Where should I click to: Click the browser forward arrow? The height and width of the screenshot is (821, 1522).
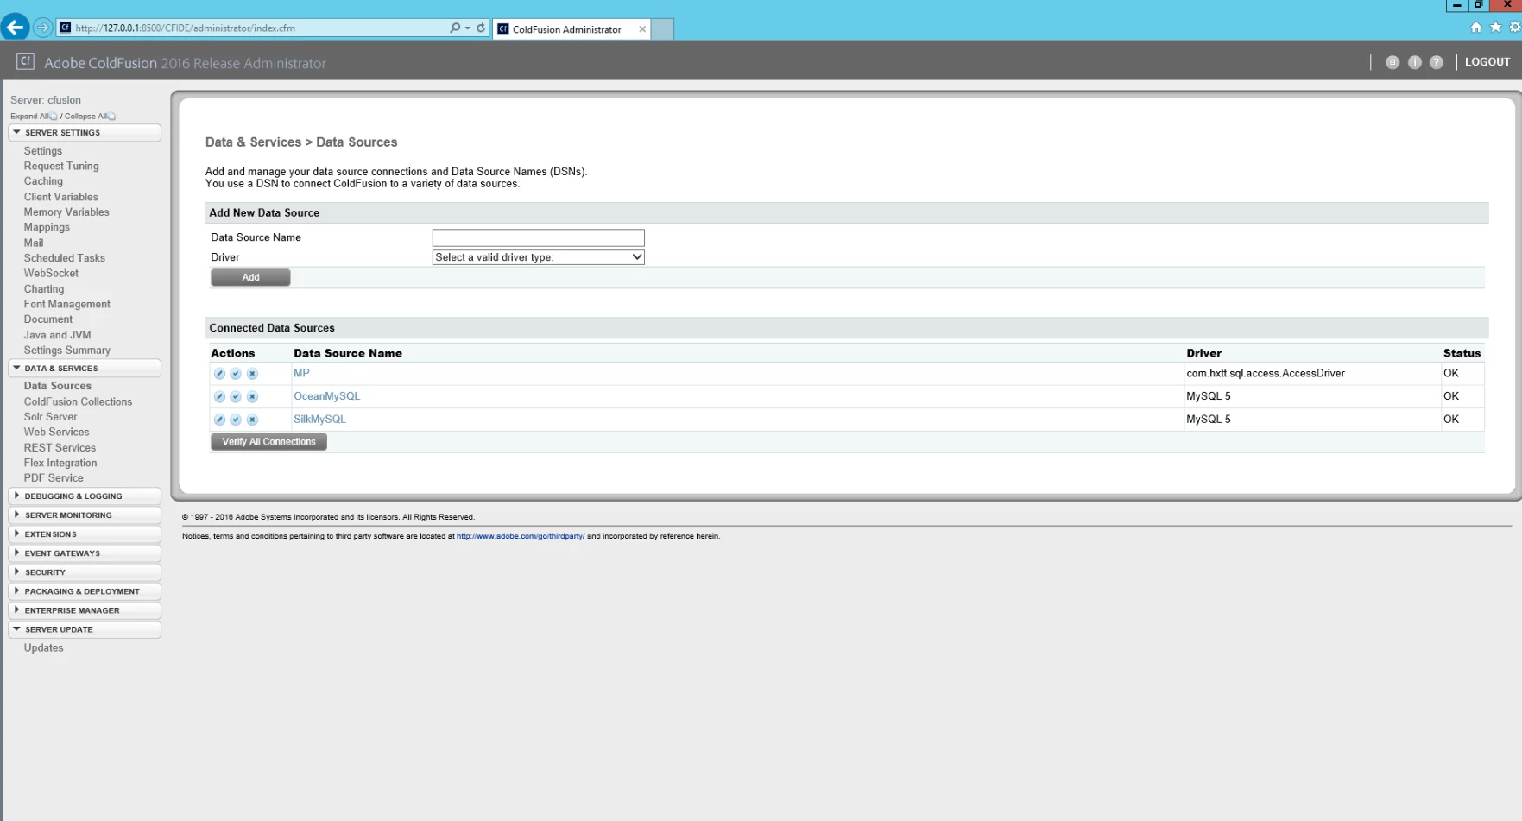tap(42, 28)
